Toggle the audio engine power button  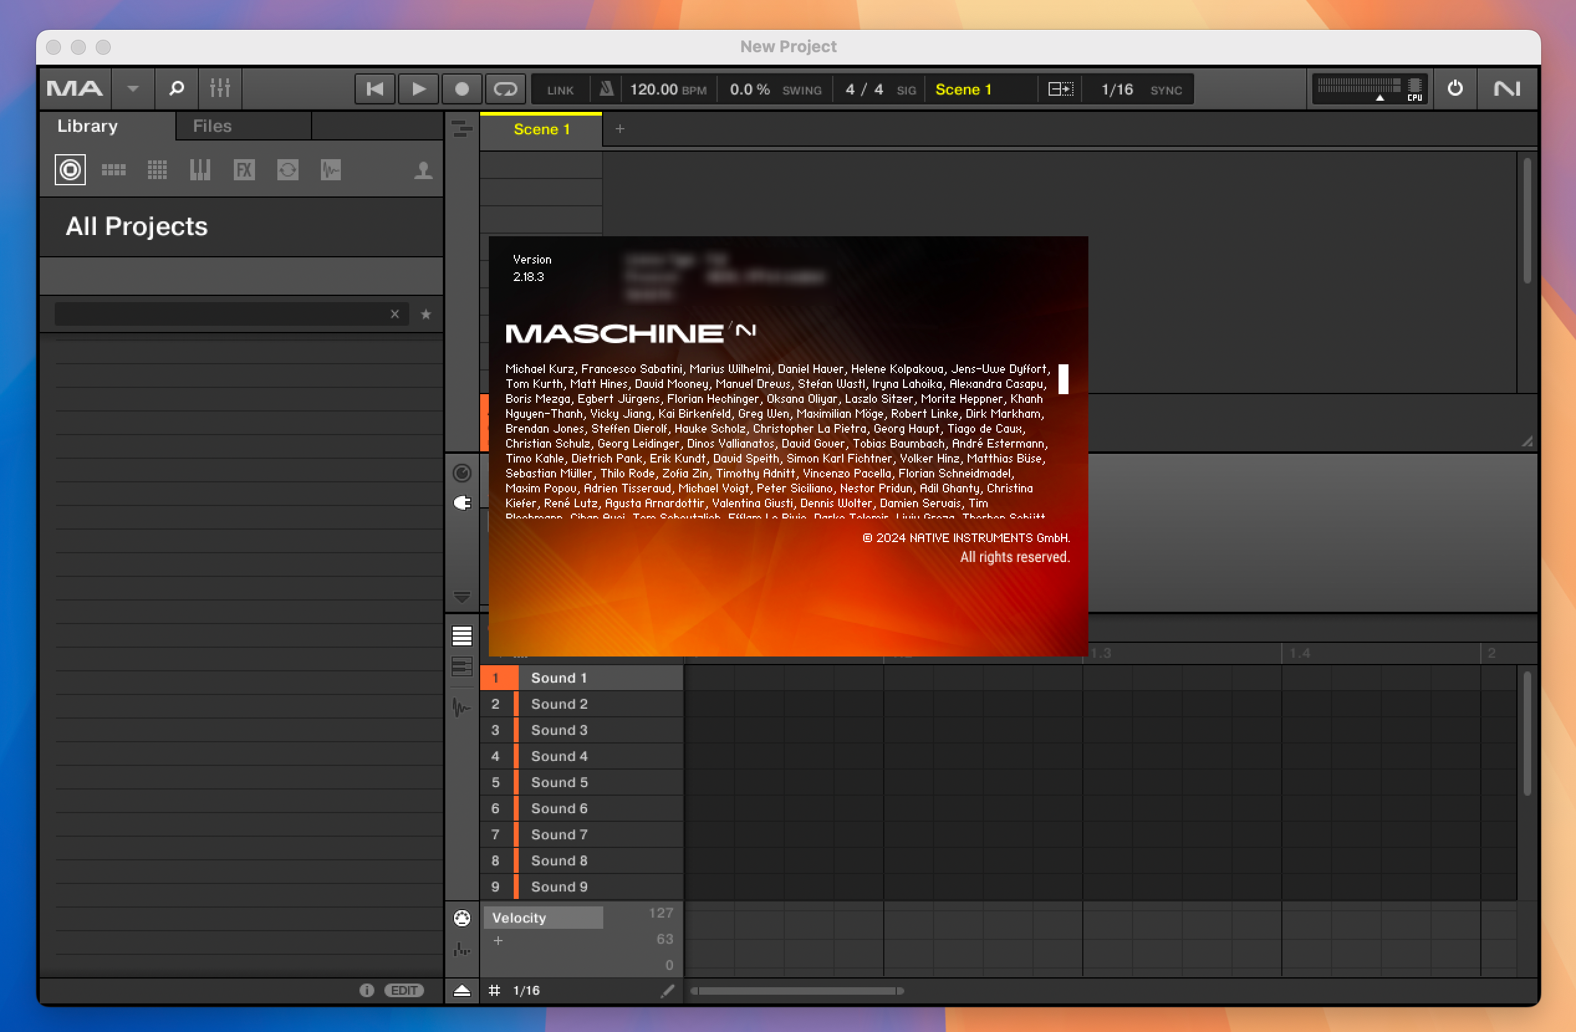point(1455,88)
